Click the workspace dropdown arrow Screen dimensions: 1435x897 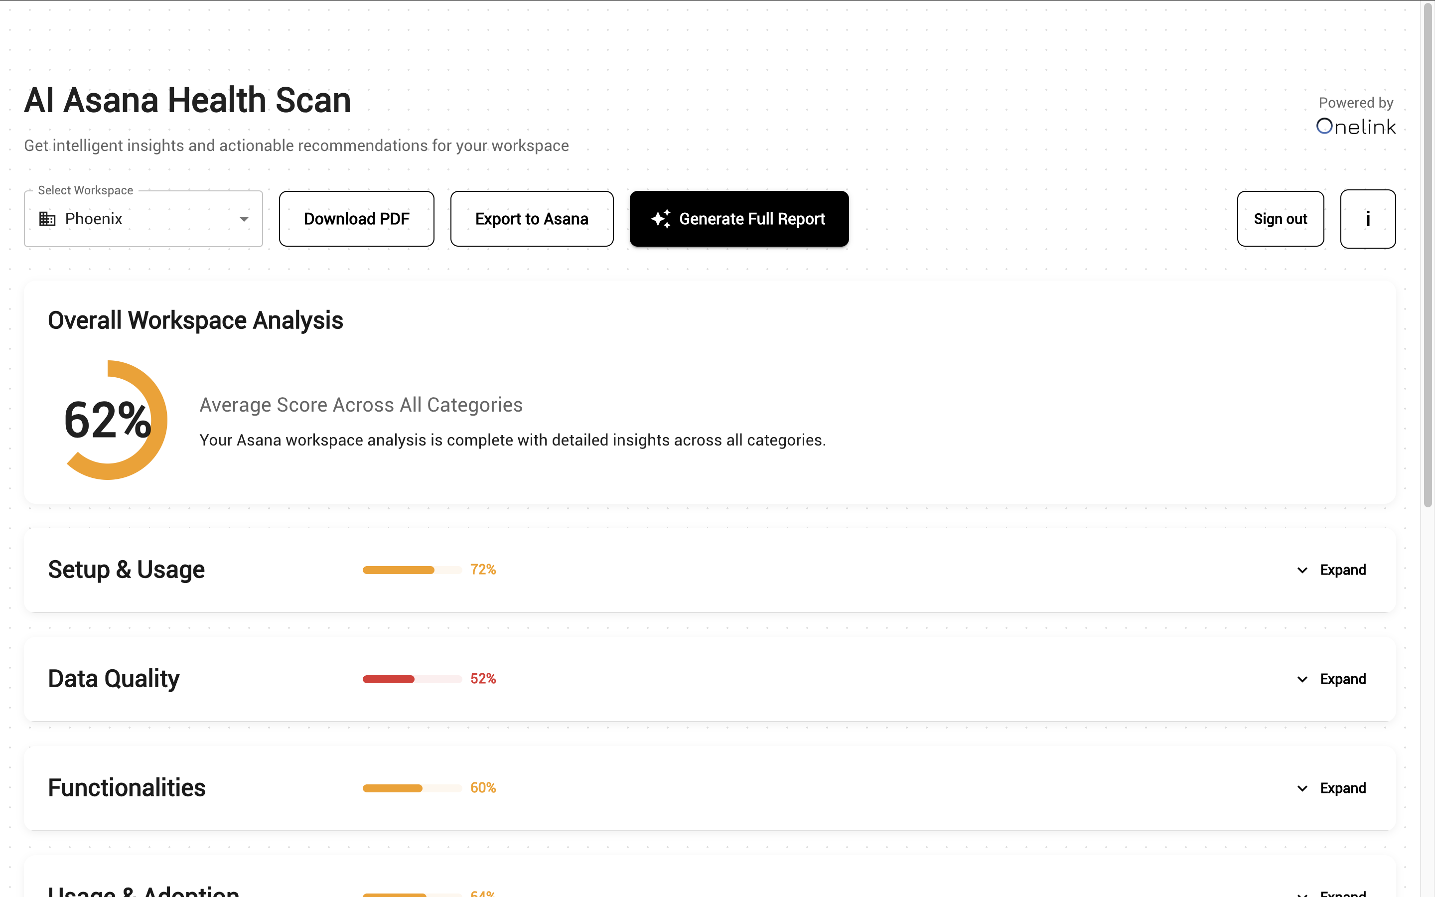[244, 218]
